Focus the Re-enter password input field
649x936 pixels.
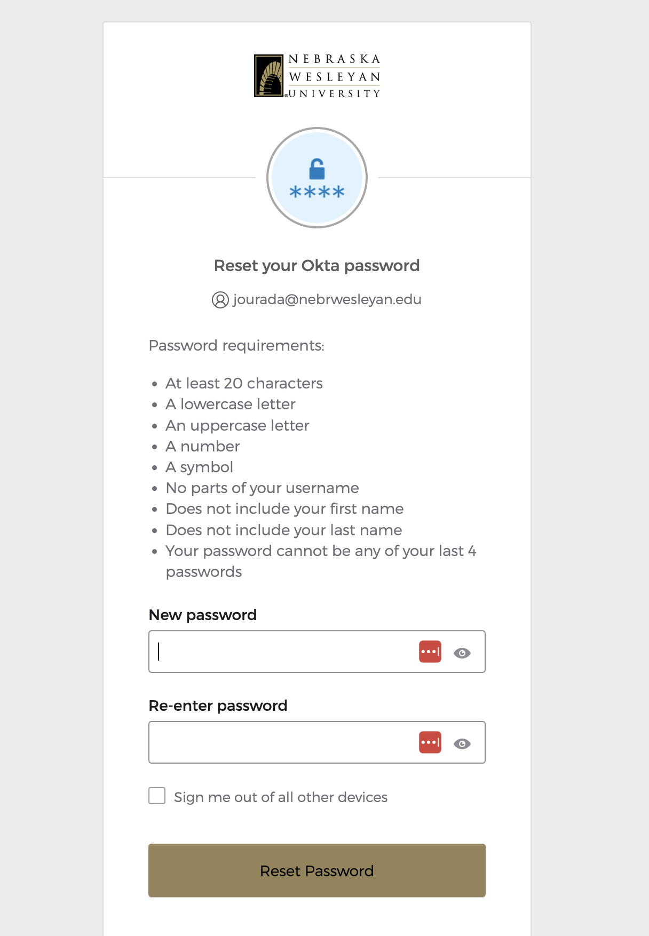(283, 742)
